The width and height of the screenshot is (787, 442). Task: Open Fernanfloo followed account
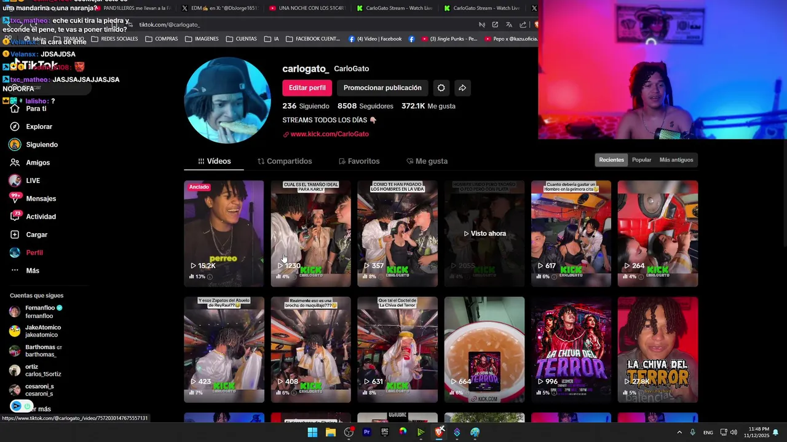(x=36, y=312)
